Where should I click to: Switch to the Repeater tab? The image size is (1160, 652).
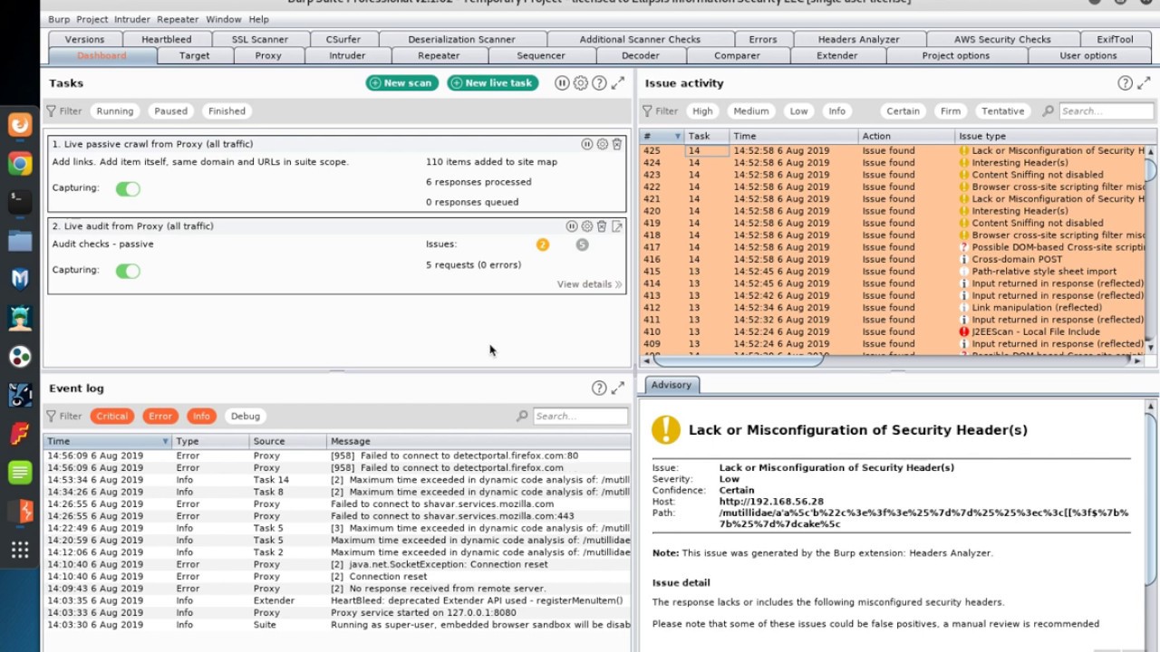(x=439, y=56)
